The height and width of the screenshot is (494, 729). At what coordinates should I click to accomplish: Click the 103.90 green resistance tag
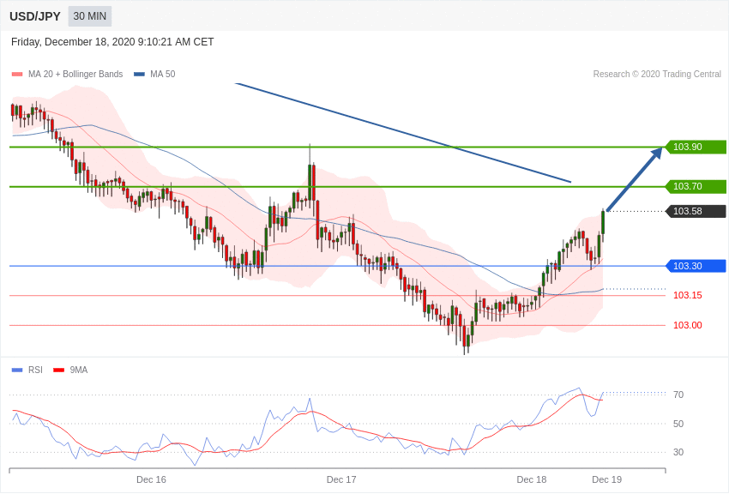(x=696, y=147)
